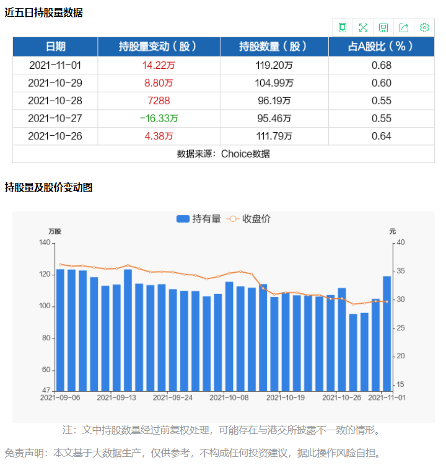Click the 96.19万 holdings cell
The height and width of the screenshot is (465, 446).
click(x=274, y=101)
